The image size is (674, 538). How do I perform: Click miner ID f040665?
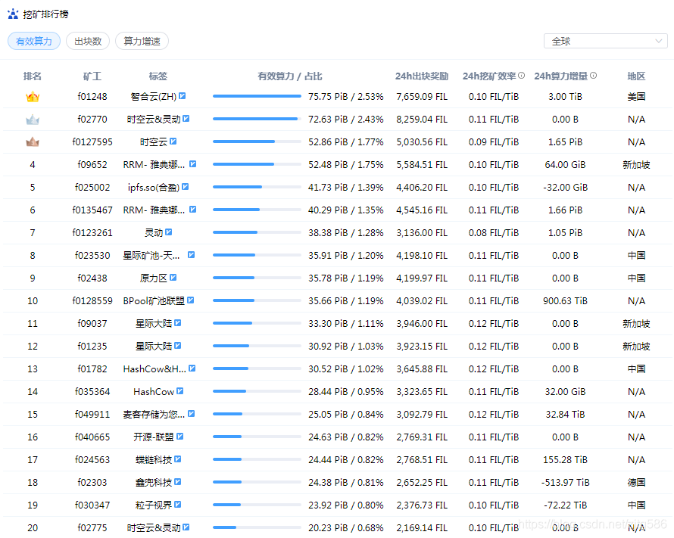[x=92, y=437]
